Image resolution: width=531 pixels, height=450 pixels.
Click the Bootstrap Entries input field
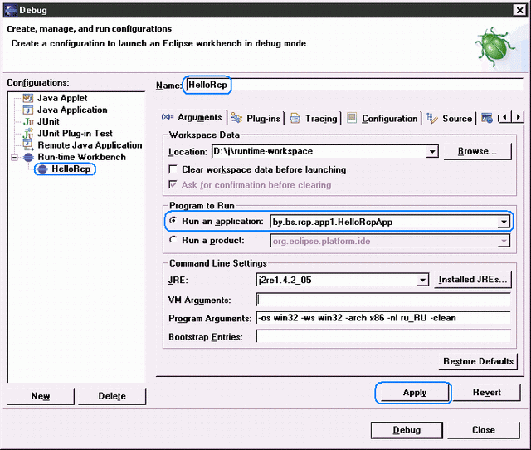[x=383, y=336]
